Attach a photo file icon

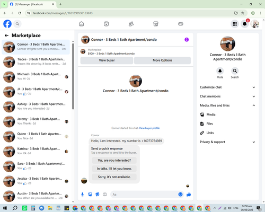[90, 195]
